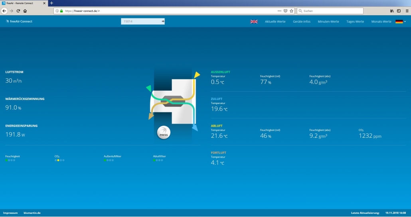This screenshot has width=411, height=217.
Task: Open page actions three-dot menu in URL bar
Action: [x=279, y=11]
